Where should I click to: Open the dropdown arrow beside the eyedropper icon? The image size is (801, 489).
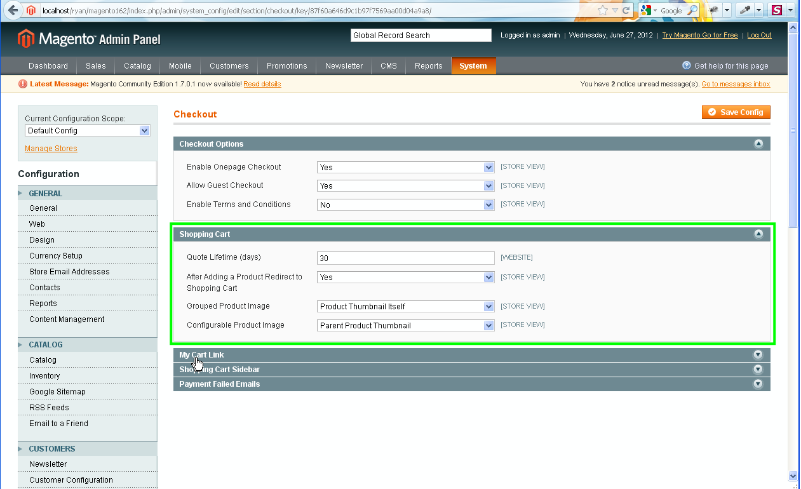pyautogui.click(x=758, y=10)
